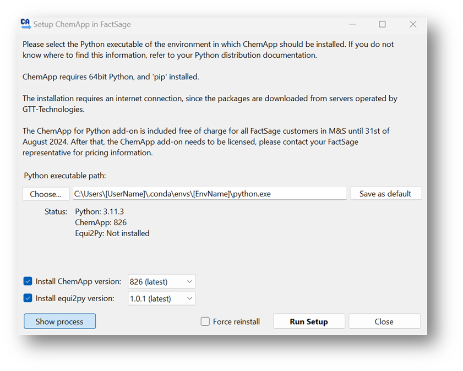Open the equi2py version 1.0.1 dropdown

pyautogui.click(x=161, y=298)
